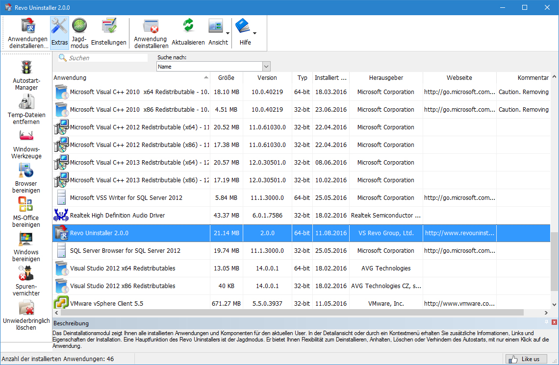
Task: Select Visual C++ 2012 Redistributable (x86) row
Action: [x=301, y=145]
